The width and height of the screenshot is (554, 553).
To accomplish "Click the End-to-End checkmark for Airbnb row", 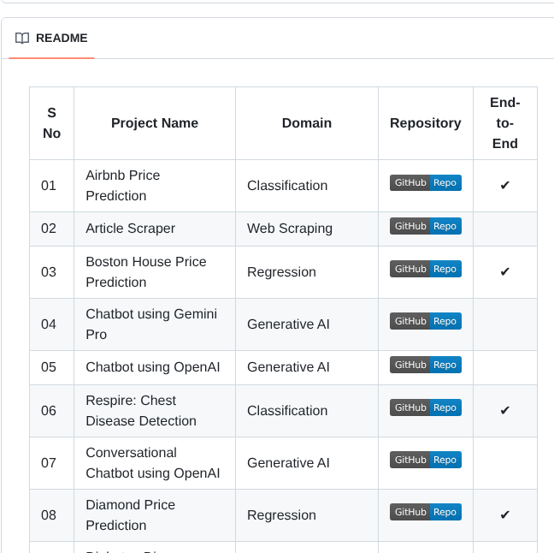I will 504,186.
